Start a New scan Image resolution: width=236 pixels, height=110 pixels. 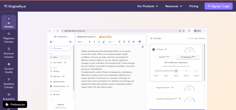60,48
